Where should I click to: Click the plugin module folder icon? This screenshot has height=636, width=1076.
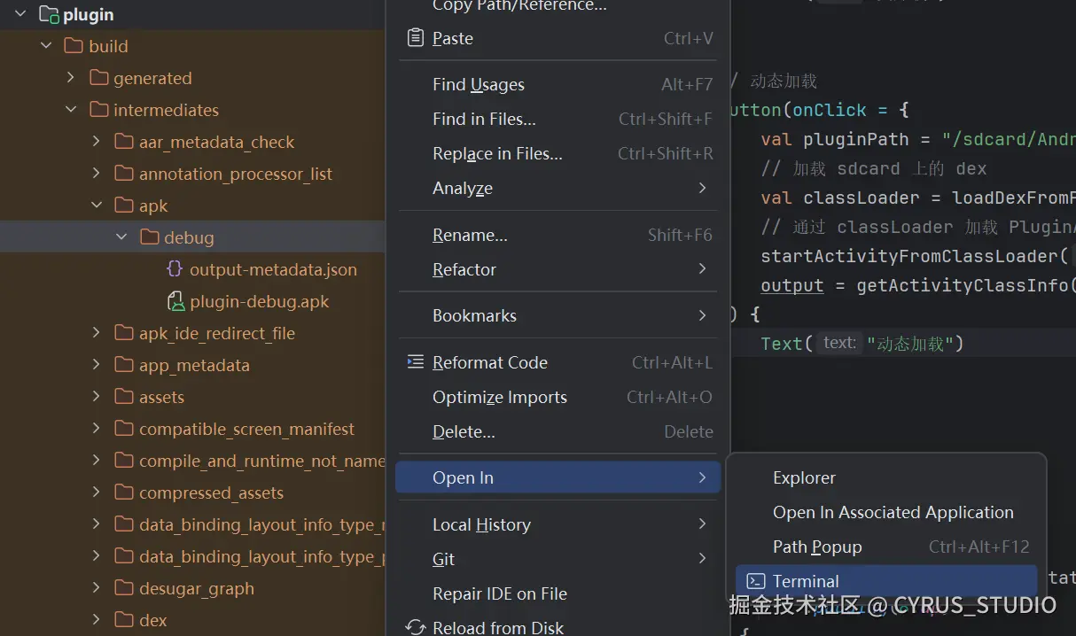(49, 15)
